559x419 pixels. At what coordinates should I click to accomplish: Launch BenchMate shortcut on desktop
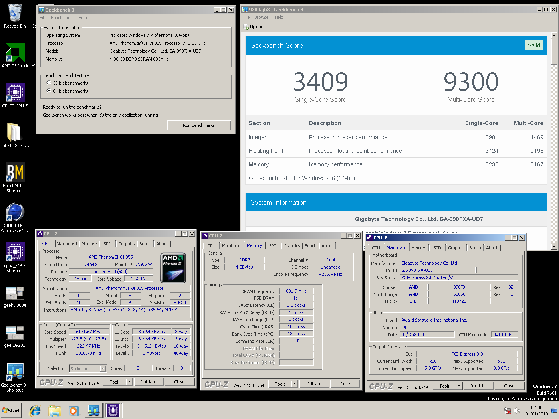point(15,178)
